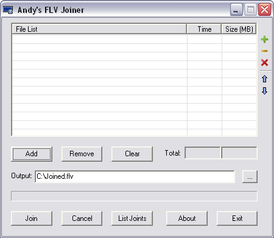The width and height of the screenshot is (274, 238).
Task: Move selected file down with blue arrow
Action: [264, 91]
